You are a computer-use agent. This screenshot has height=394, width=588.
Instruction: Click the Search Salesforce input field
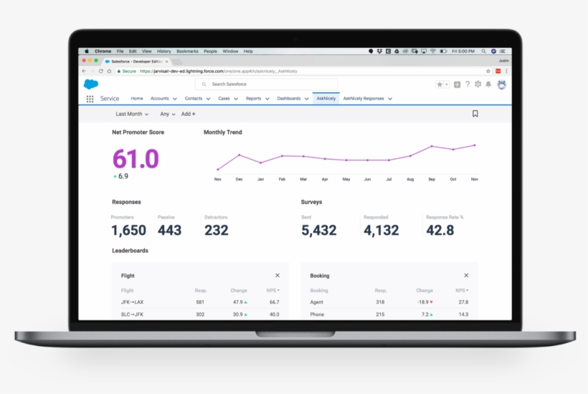click(x=265, y=84)
